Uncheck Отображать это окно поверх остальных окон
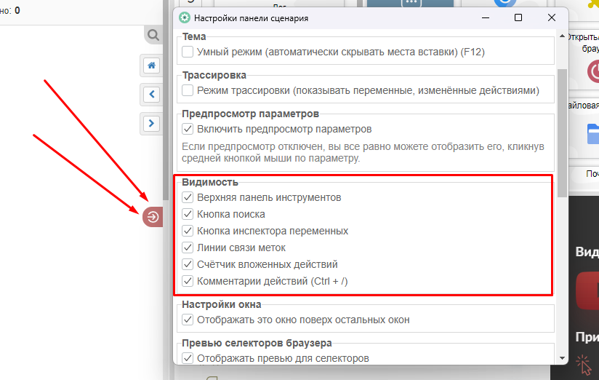The image size is (599, 380). point(188,320)
